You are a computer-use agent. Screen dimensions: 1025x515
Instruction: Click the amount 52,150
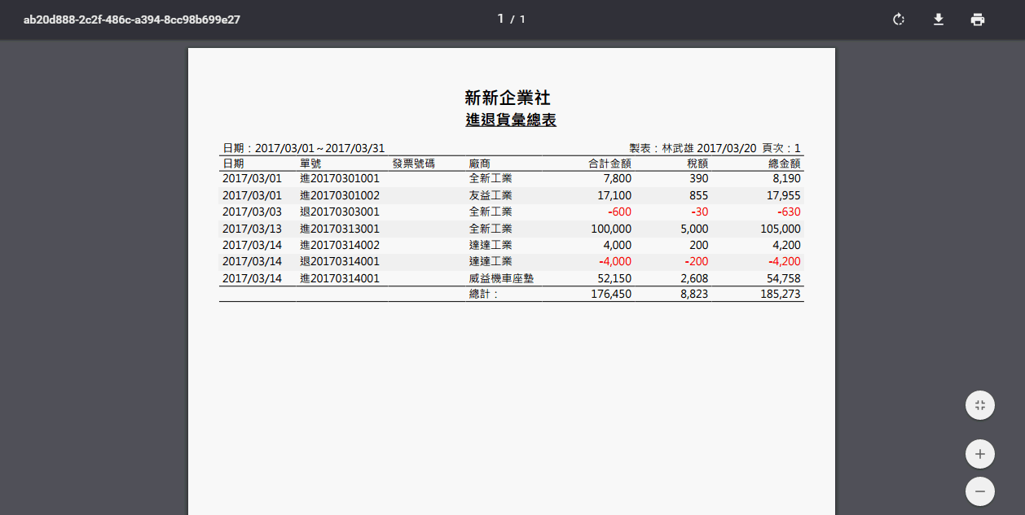point(614,278)
